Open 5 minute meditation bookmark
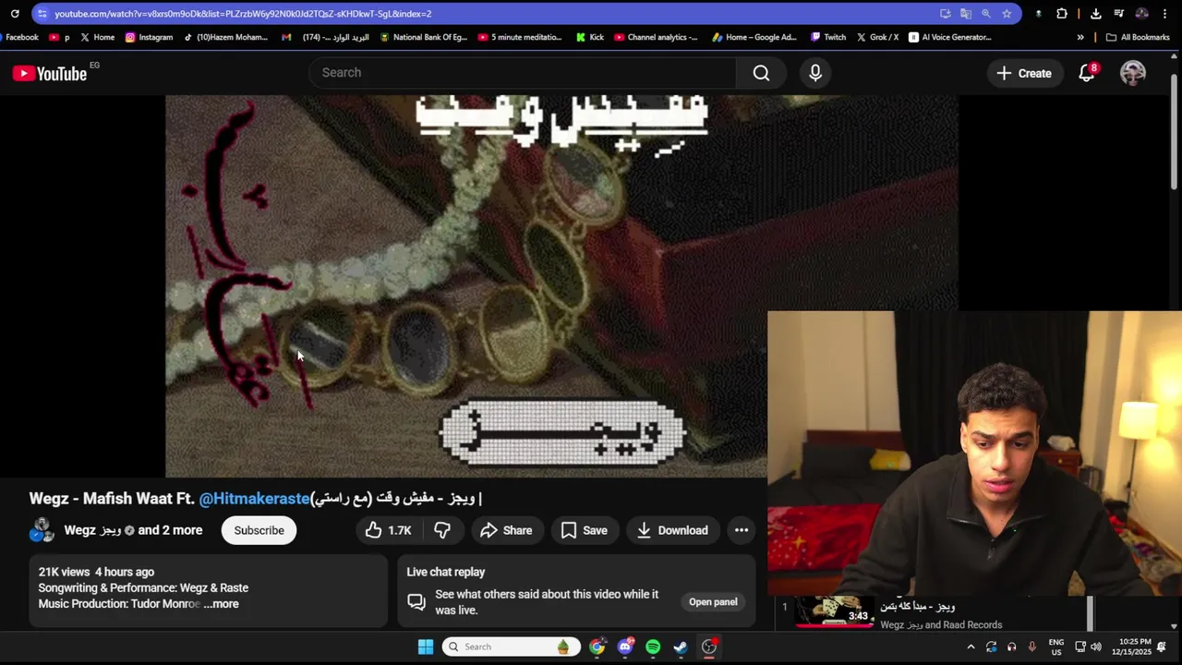The height and width of the screenshot is (665, 1182). [x=520, y=37]
